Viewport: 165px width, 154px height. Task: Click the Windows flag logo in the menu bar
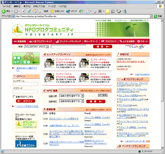(x=160, y=6)
